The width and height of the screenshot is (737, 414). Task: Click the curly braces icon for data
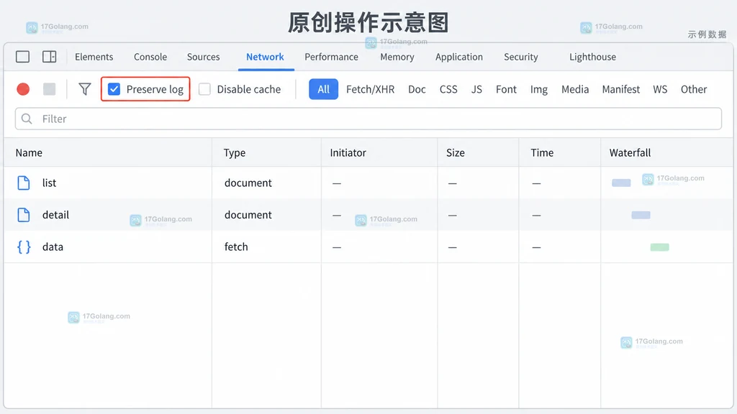[24, 247]
